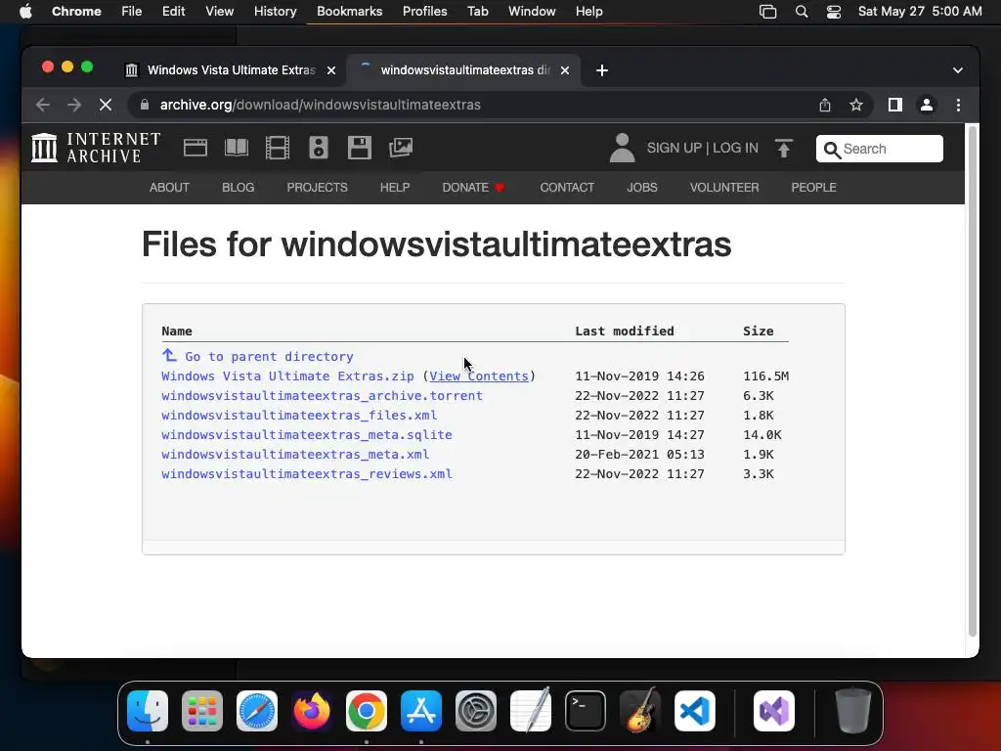Open the Apple menu
1001x751 pixels.
(x=25, y=12)
